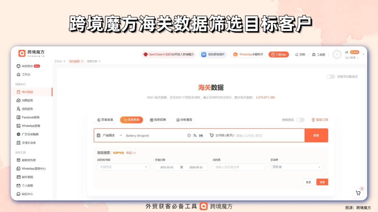Click the WhatsApp获客 icon
Viewport: 378px width, 212px height.
(x=19, y=126)
